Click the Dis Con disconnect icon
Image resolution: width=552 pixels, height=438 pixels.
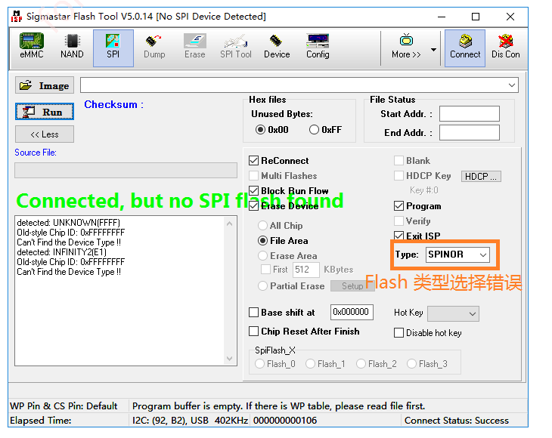pyautogui.click(x=506, y=46)
